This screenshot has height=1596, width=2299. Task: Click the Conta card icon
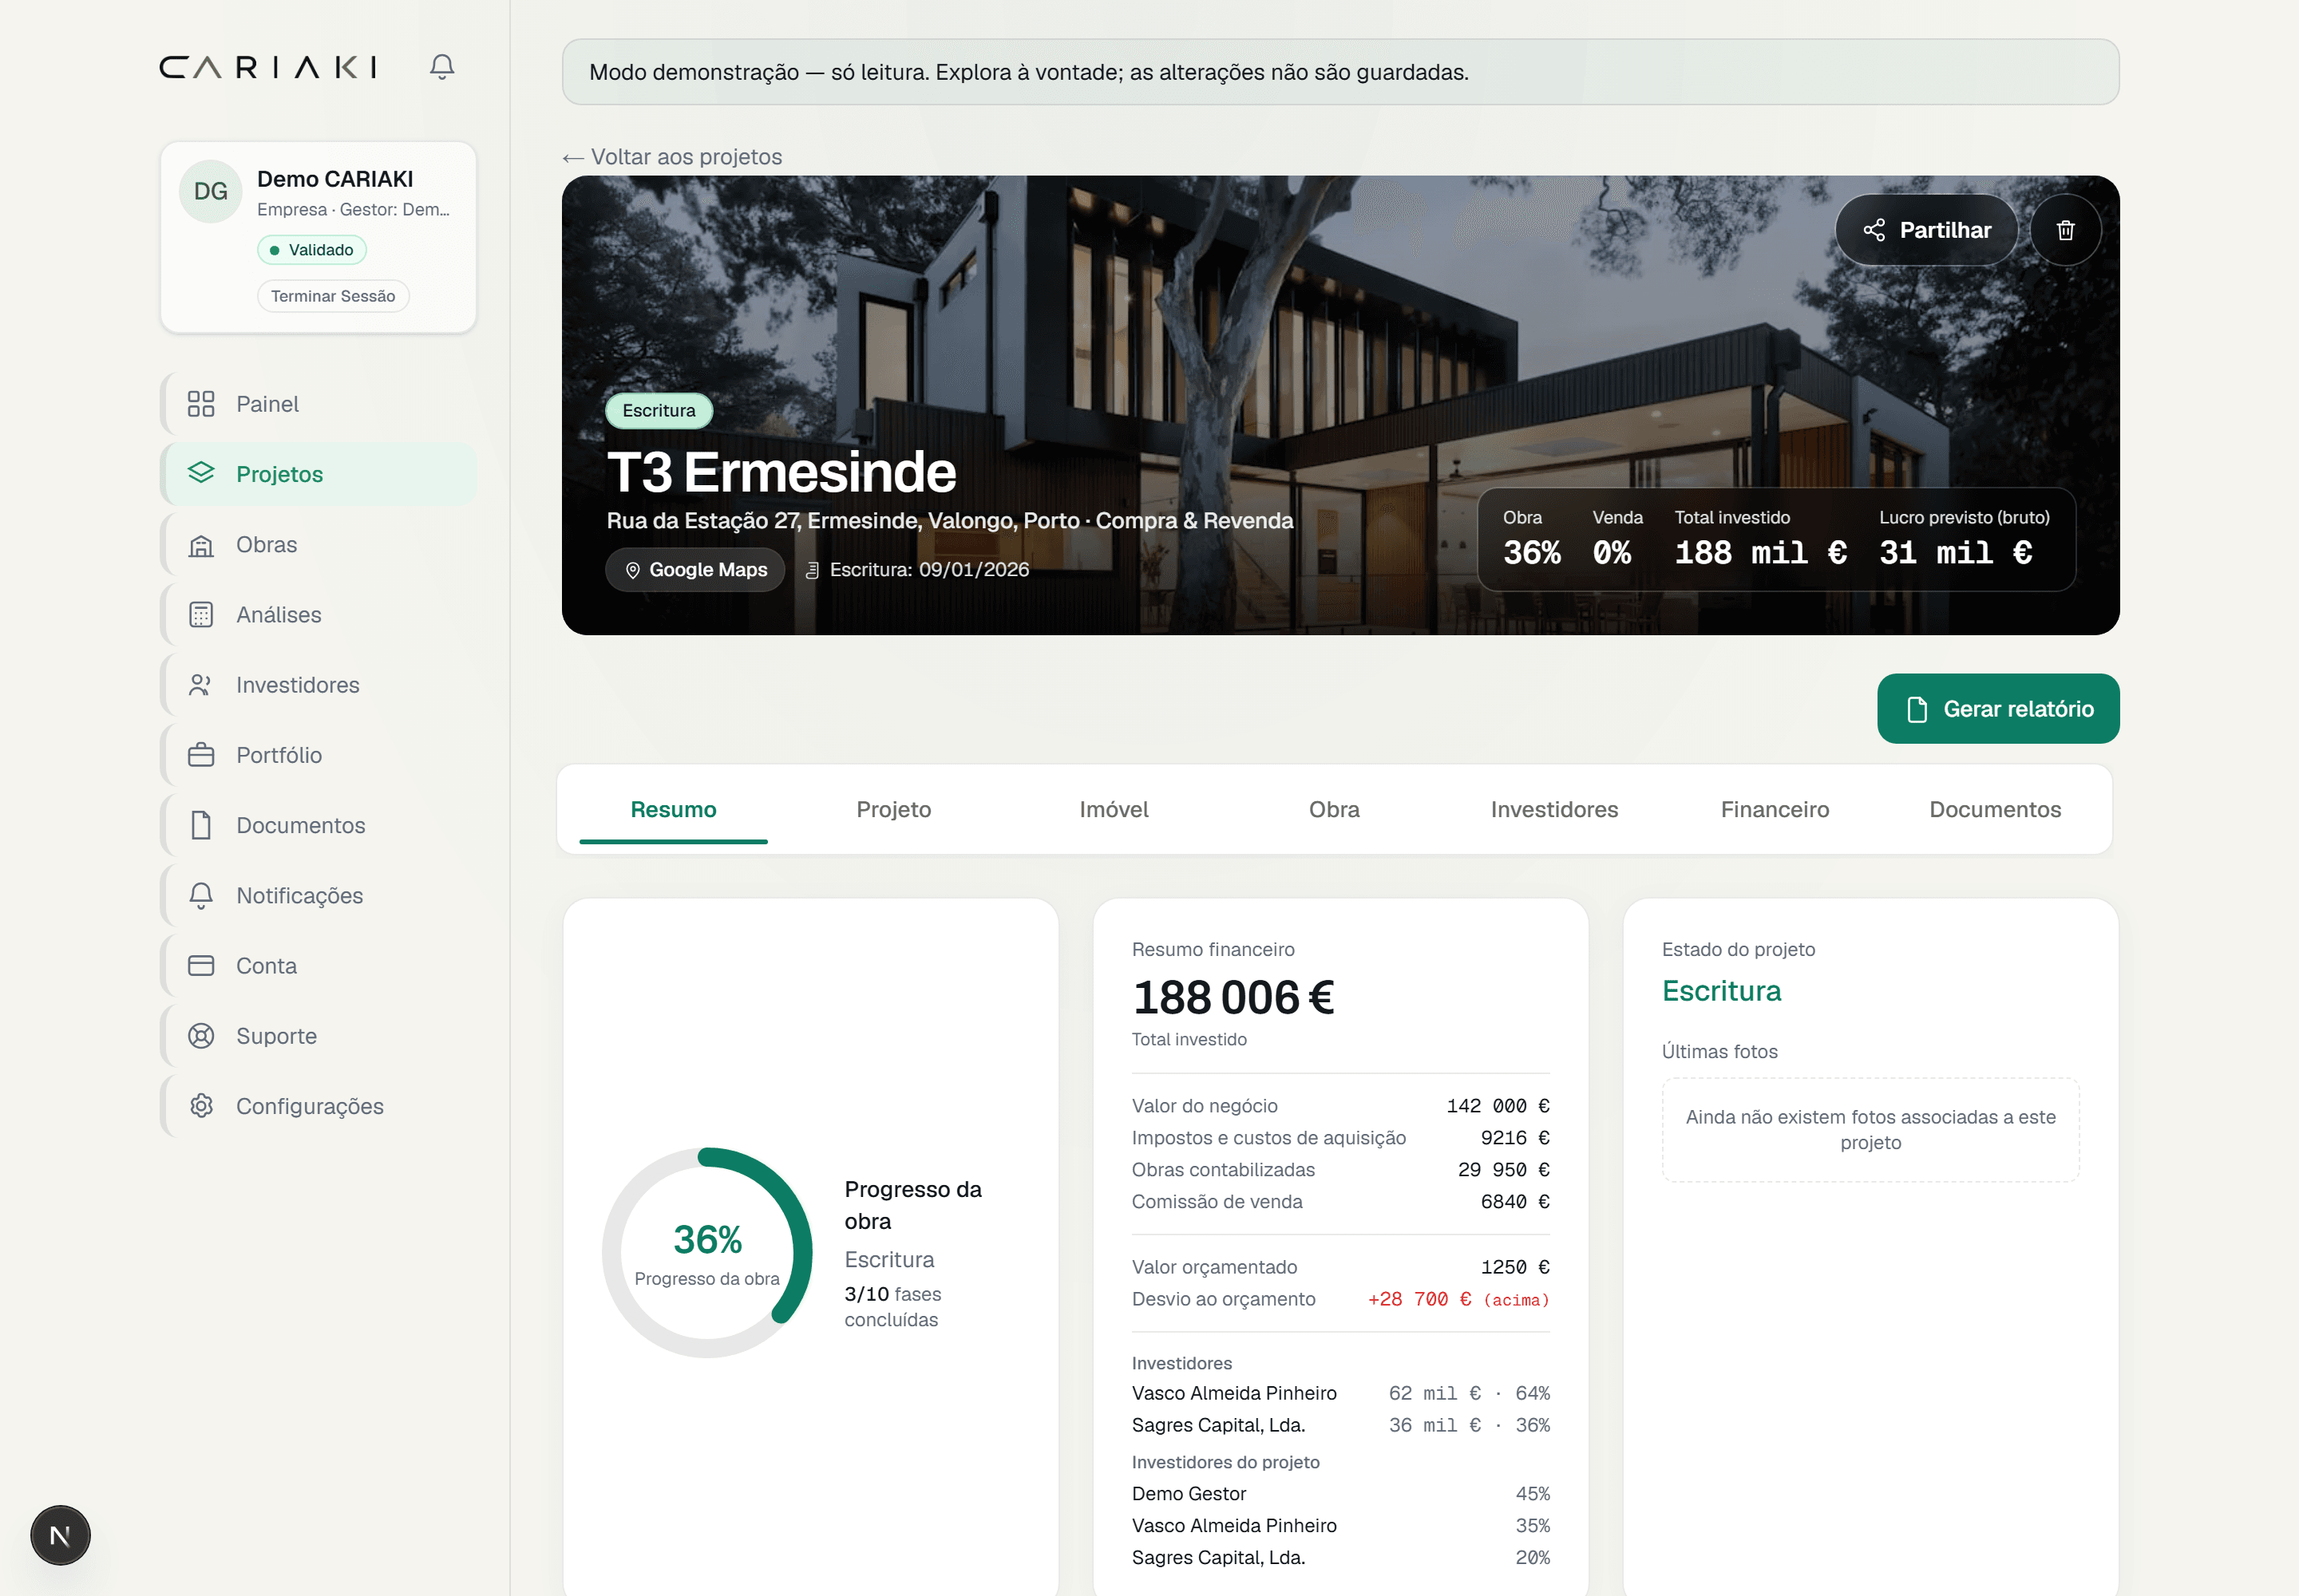pyautogui.click(x=201, y=966)
